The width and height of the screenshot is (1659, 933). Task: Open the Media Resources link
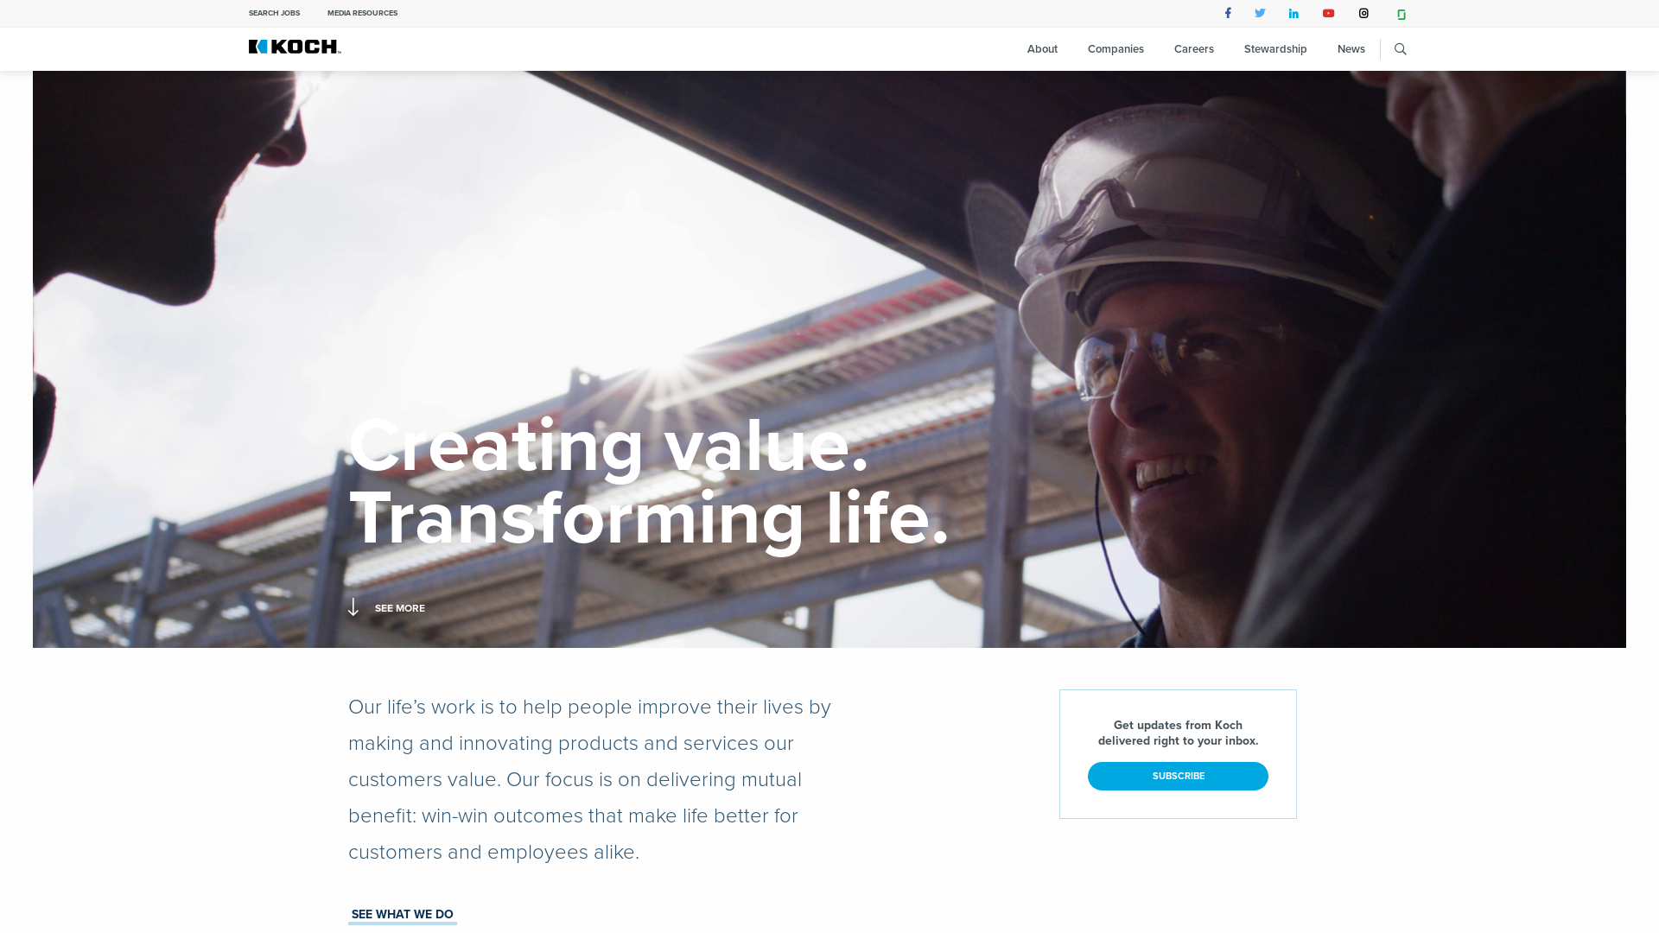[362, 13]
